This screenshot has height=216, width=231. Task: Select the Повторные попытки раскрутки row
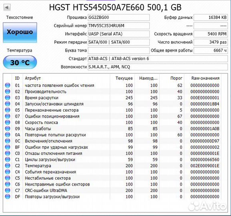(112, 135)
